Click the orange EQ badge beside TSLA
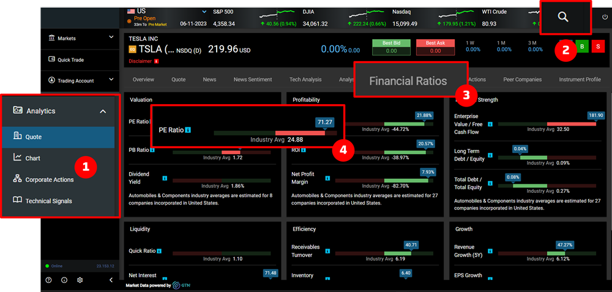 (132, 50)
